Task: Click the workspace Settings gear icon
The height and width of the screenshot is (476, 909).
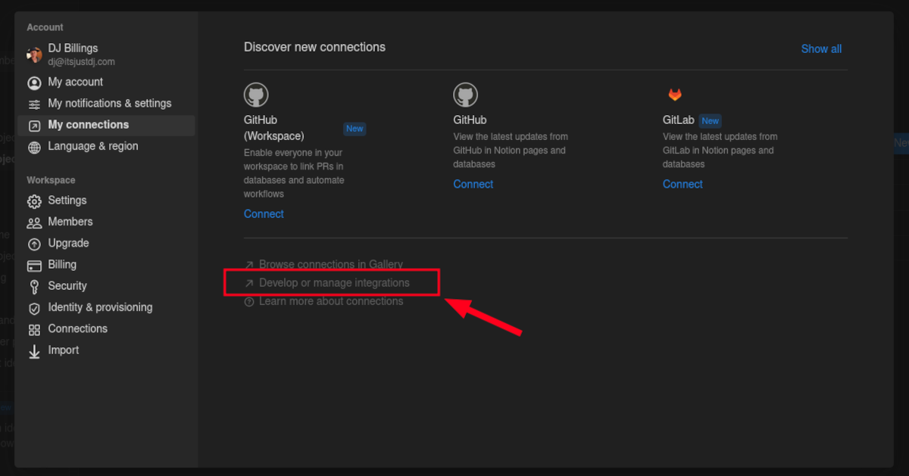Action: tap(34, 201)
